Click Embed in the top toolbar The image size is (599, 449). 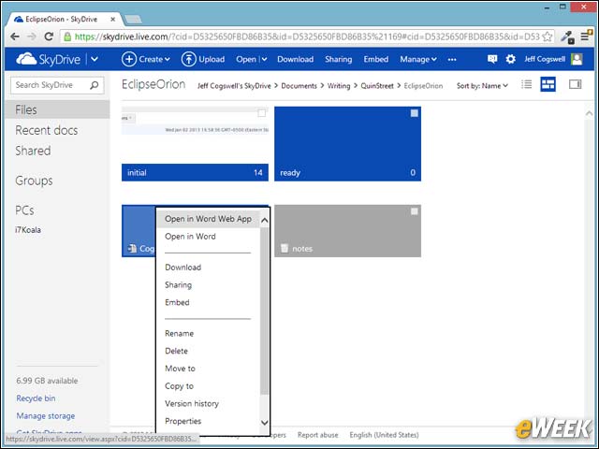pyautogui.click(x=376, y=59)
